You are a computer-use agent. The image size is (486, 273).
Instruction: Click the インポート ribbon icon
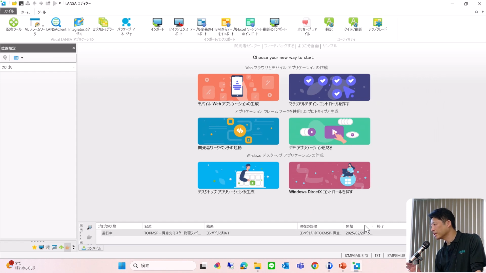tap(157, 24)
